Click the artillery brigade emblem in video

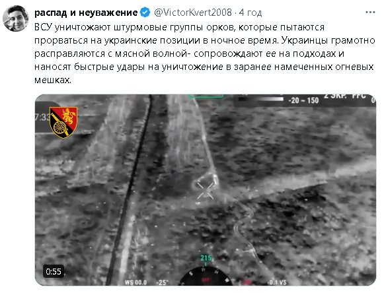[x=63, y=122]
